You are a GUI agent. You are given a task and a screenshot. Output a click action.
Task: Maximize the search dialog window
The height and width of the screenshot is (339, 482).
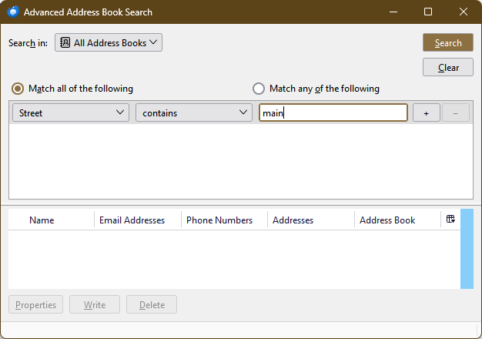click(x=428, y=12)
